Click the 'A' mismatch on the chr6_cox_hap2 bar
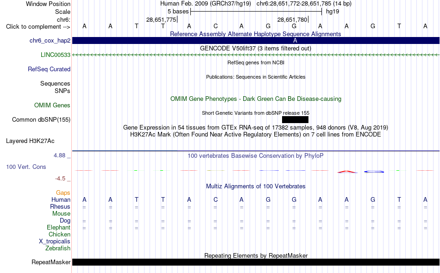This screenshot has height=273, width=440. (295, 41)
